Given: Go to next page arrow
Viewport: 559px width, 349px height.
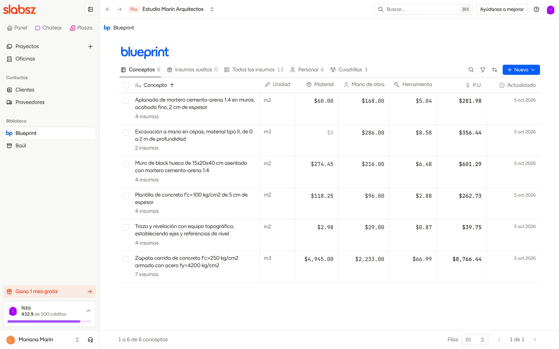Looking at the screenshot, I should pos(535,340).
